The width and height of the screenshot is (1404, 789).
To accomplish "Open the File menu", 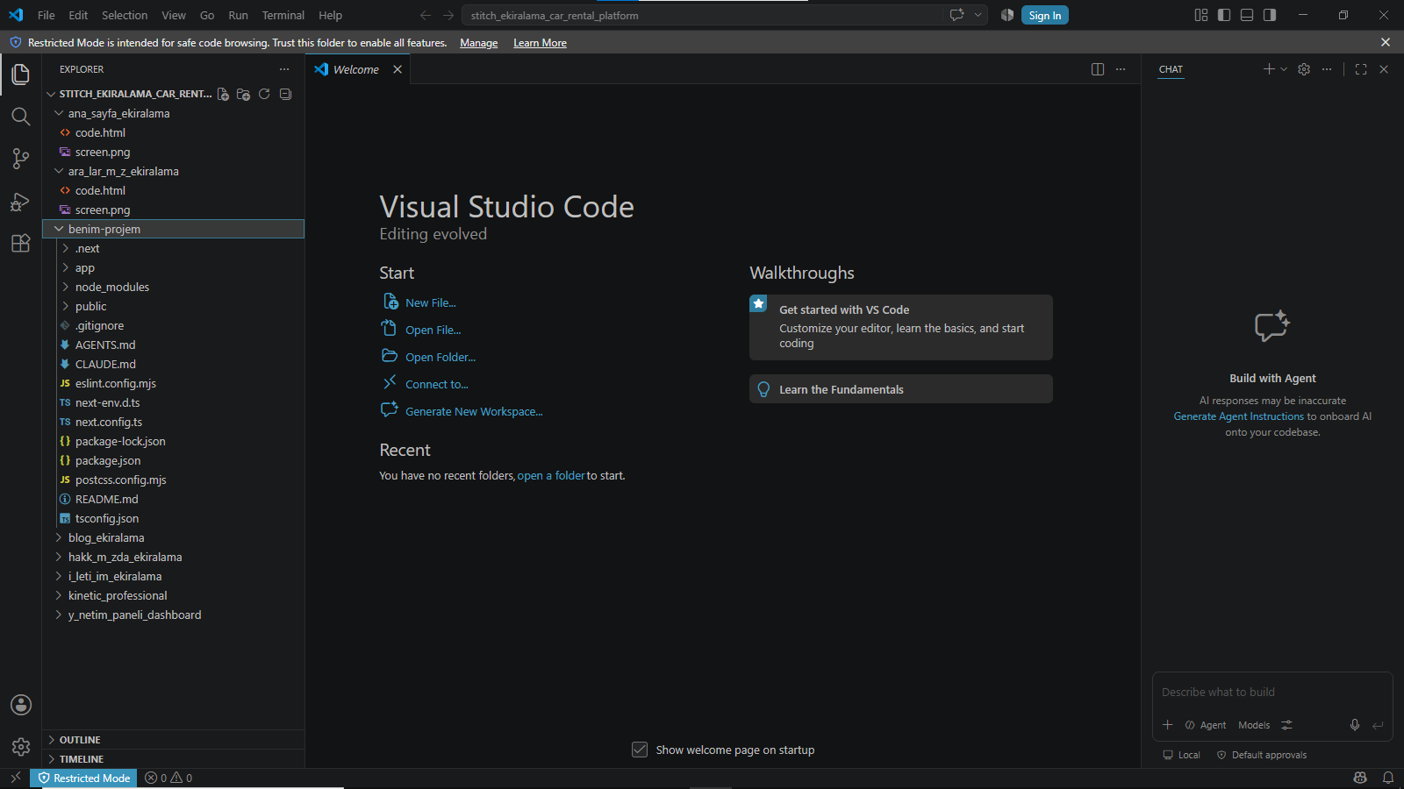I will [47, 15].
